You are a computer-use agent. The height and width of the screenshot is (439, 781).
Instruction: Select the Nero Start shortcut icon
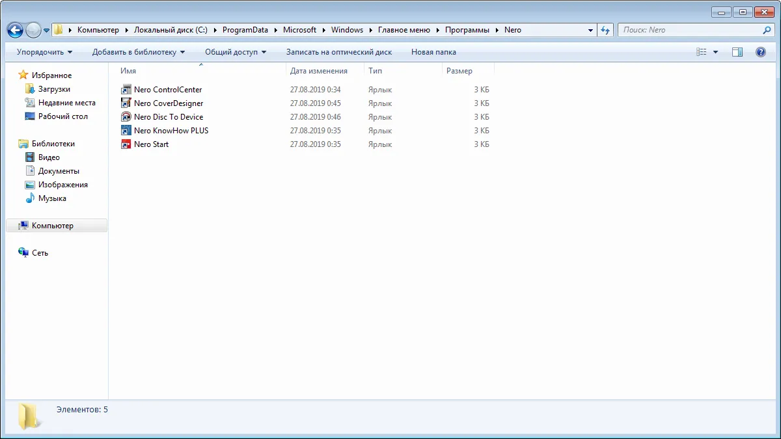point(126,144)
